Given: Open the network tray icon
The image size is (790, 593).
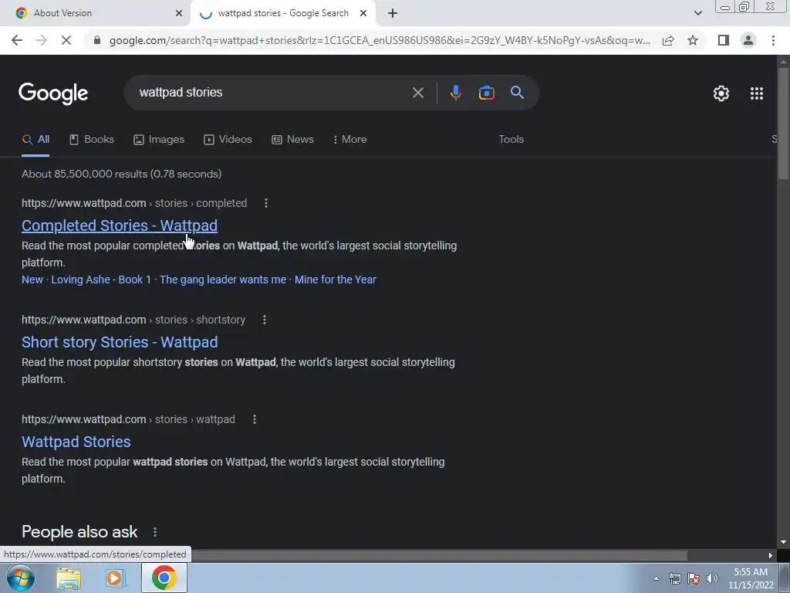Looking at the screenshot, I should 674,578.
